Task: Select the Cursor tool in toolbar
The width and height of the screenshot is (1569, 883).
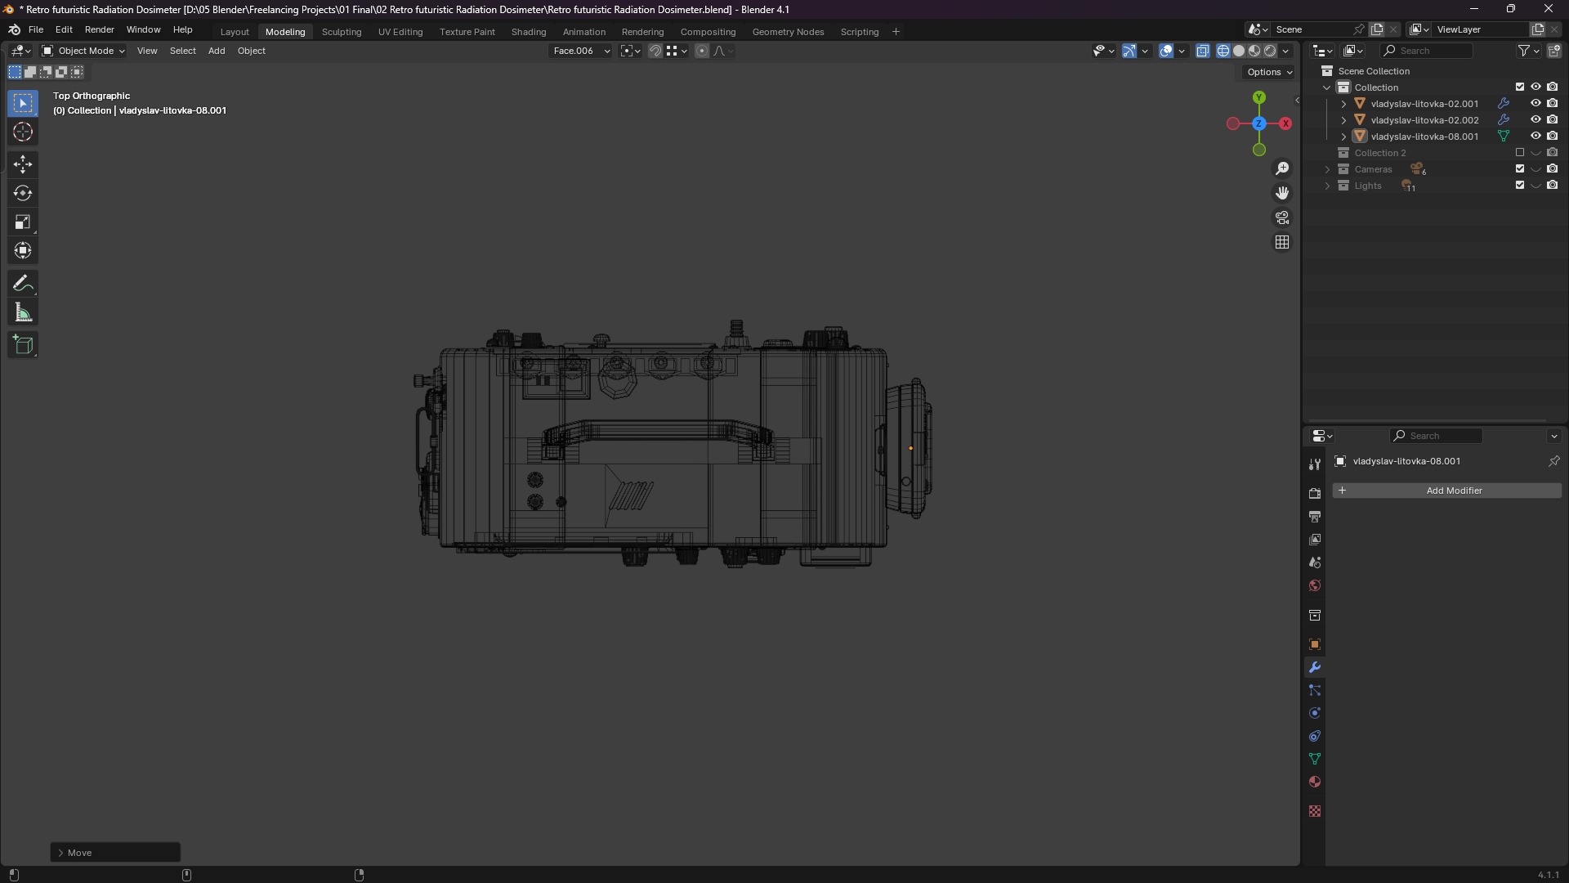Action: pyautogui.click(x=23, y=132)
